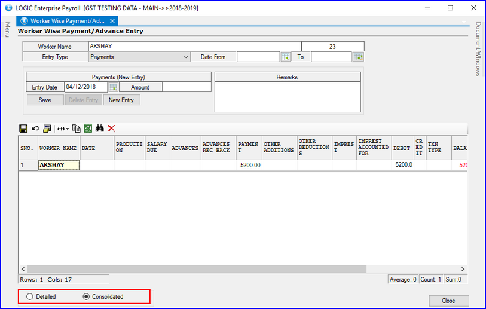Open calendar picker for Entry Date
This screenshot has width=486, height=309.
[113, 87]
